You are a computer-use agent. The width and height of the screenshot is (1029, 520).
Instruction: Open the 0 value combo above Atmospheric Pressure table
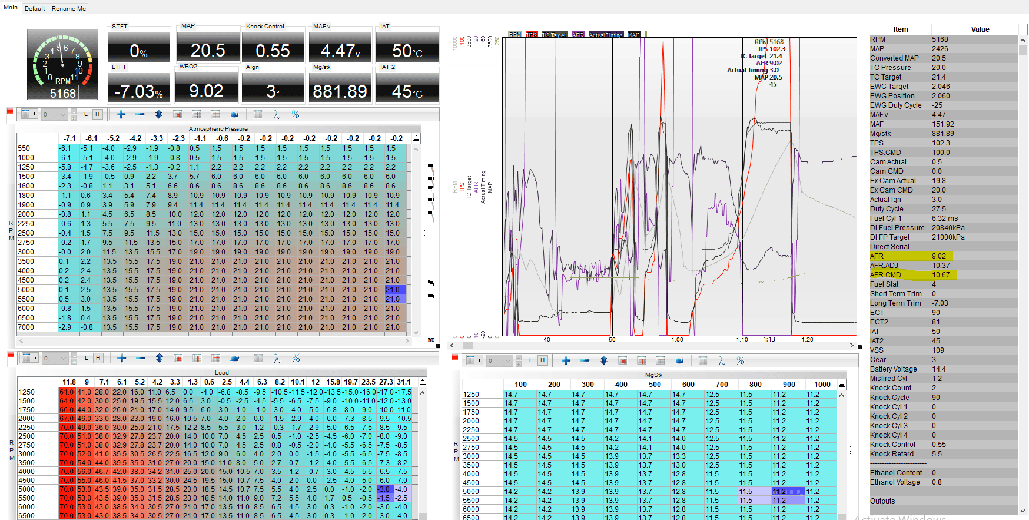[55, 114]
